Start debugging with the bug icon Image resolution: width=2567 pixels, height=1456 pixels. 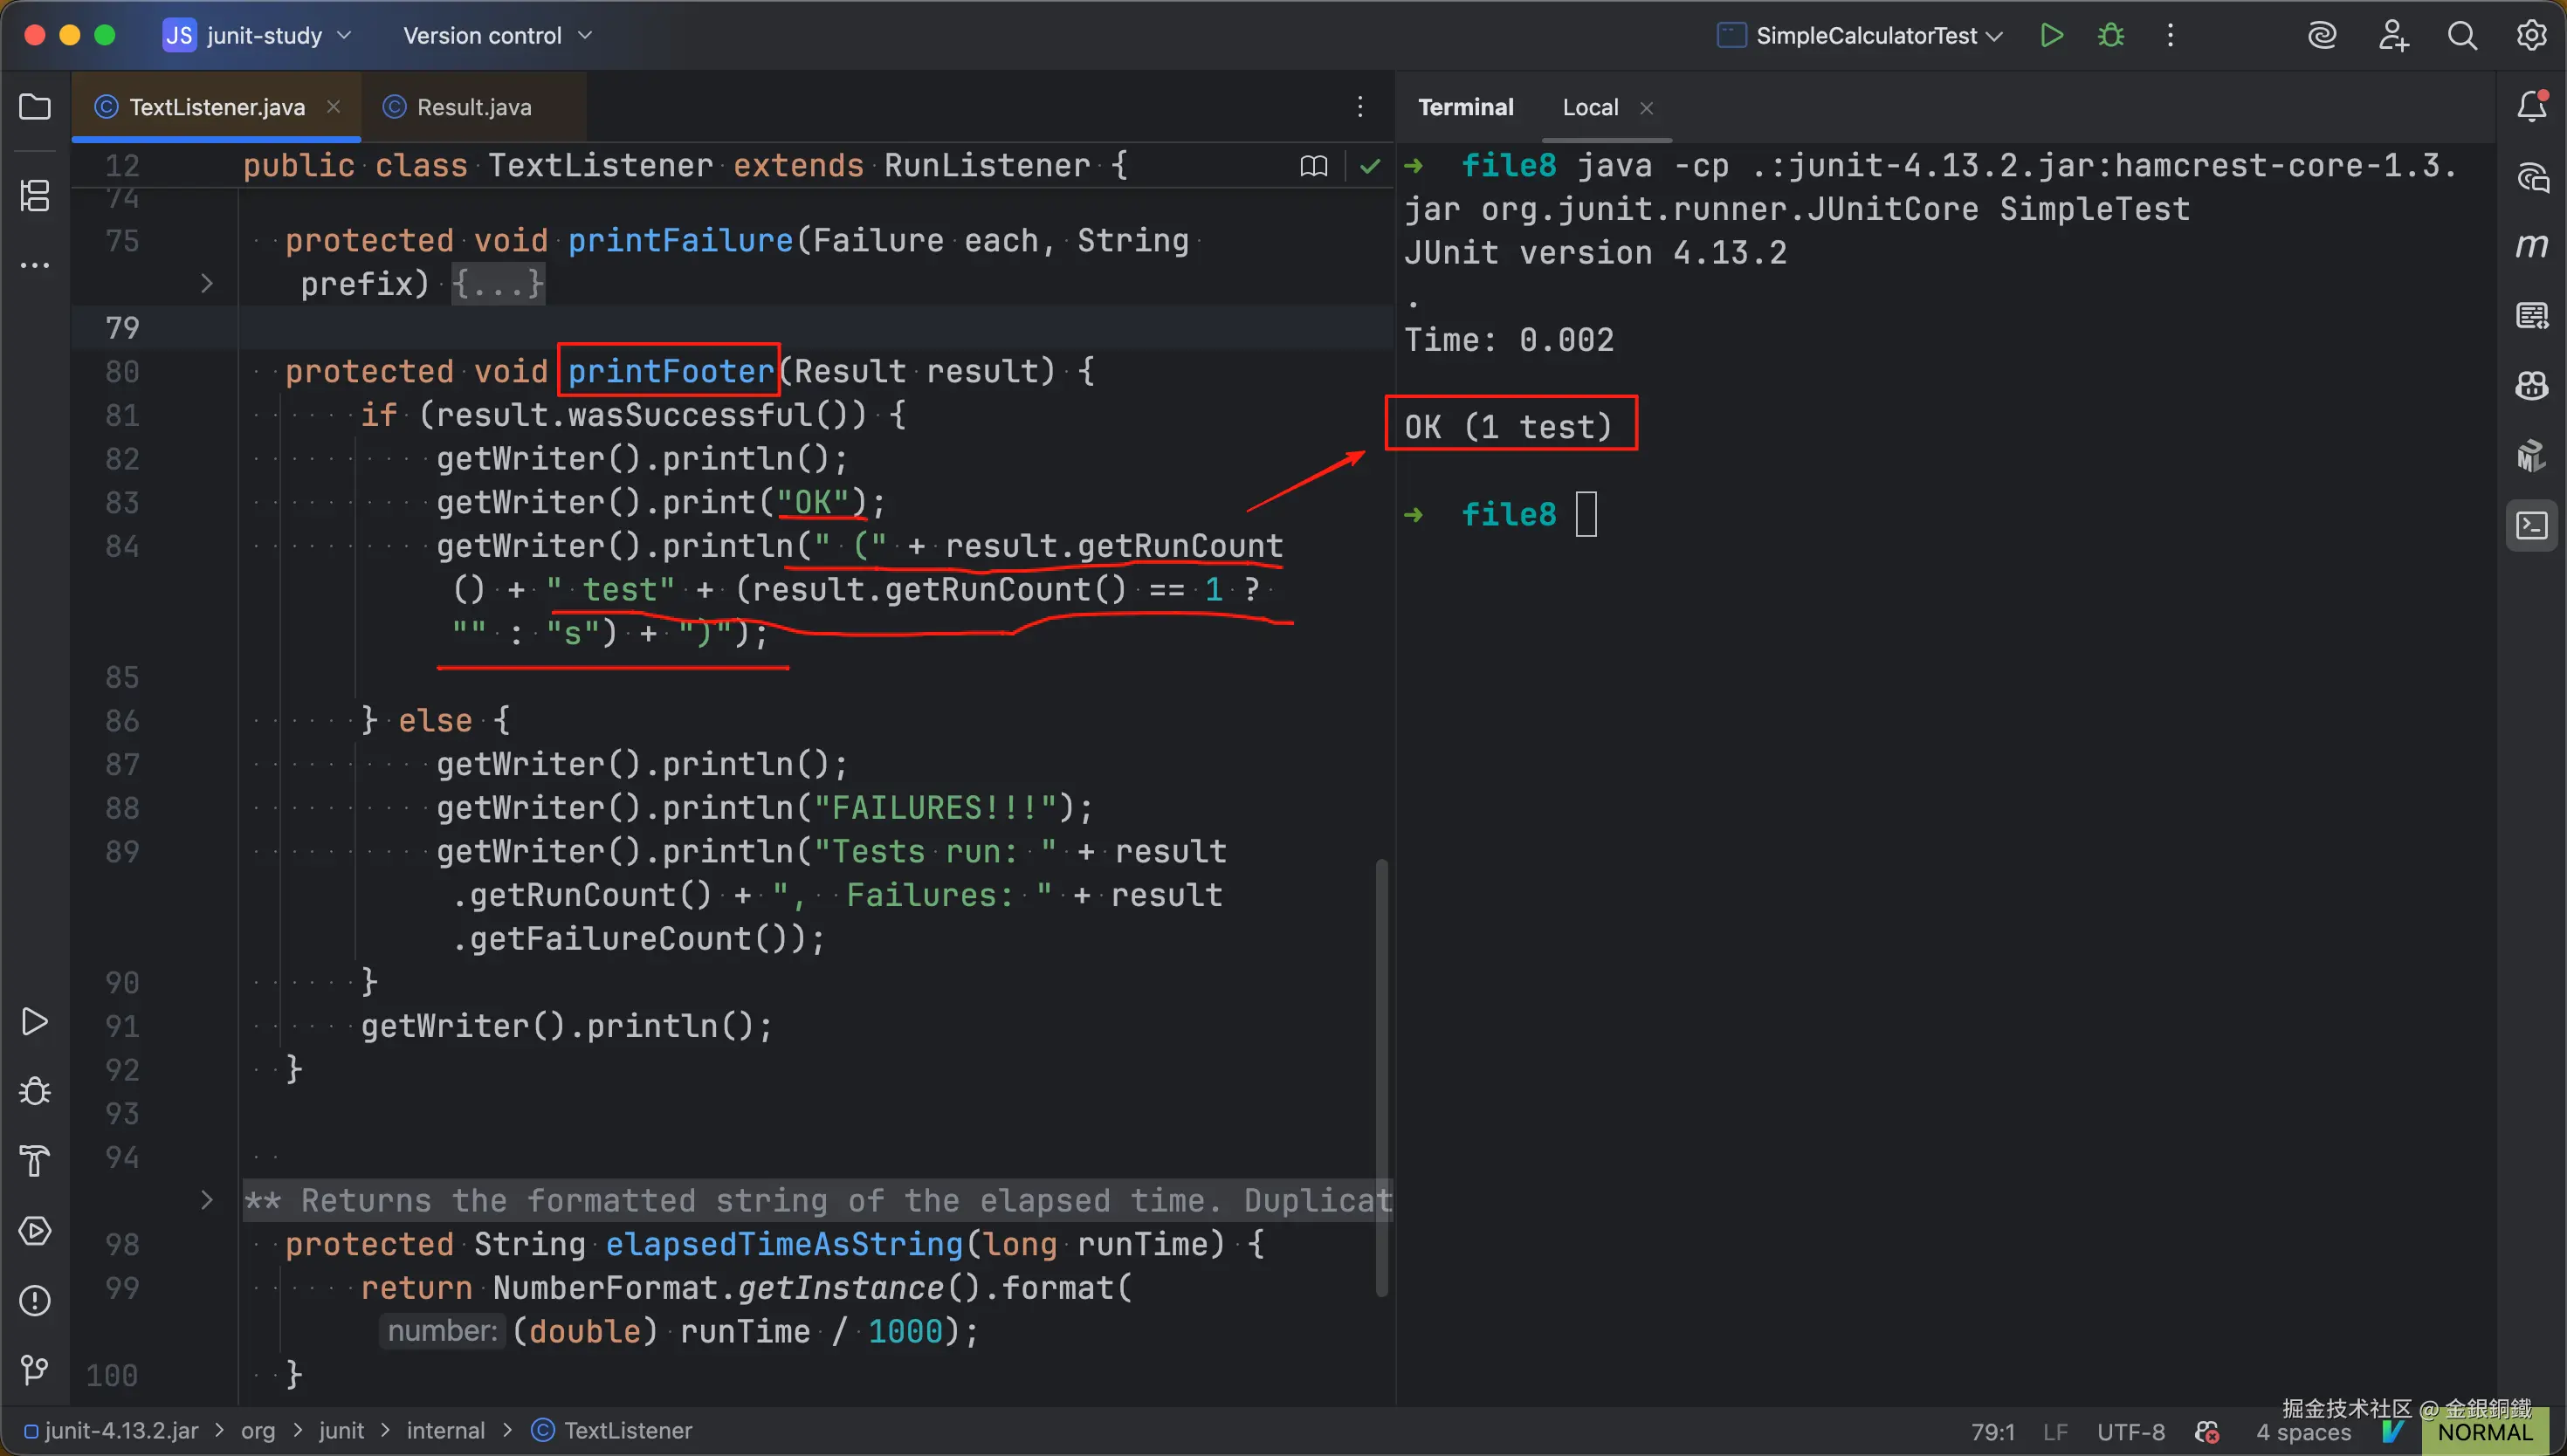2110,36
